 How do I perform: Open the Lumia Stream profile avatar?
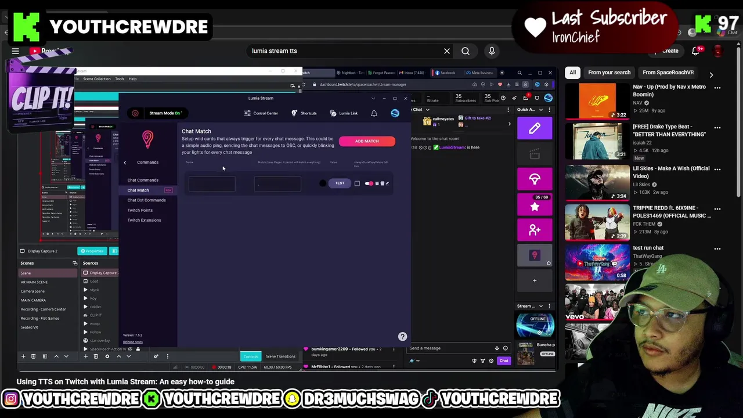pos(395,113)
